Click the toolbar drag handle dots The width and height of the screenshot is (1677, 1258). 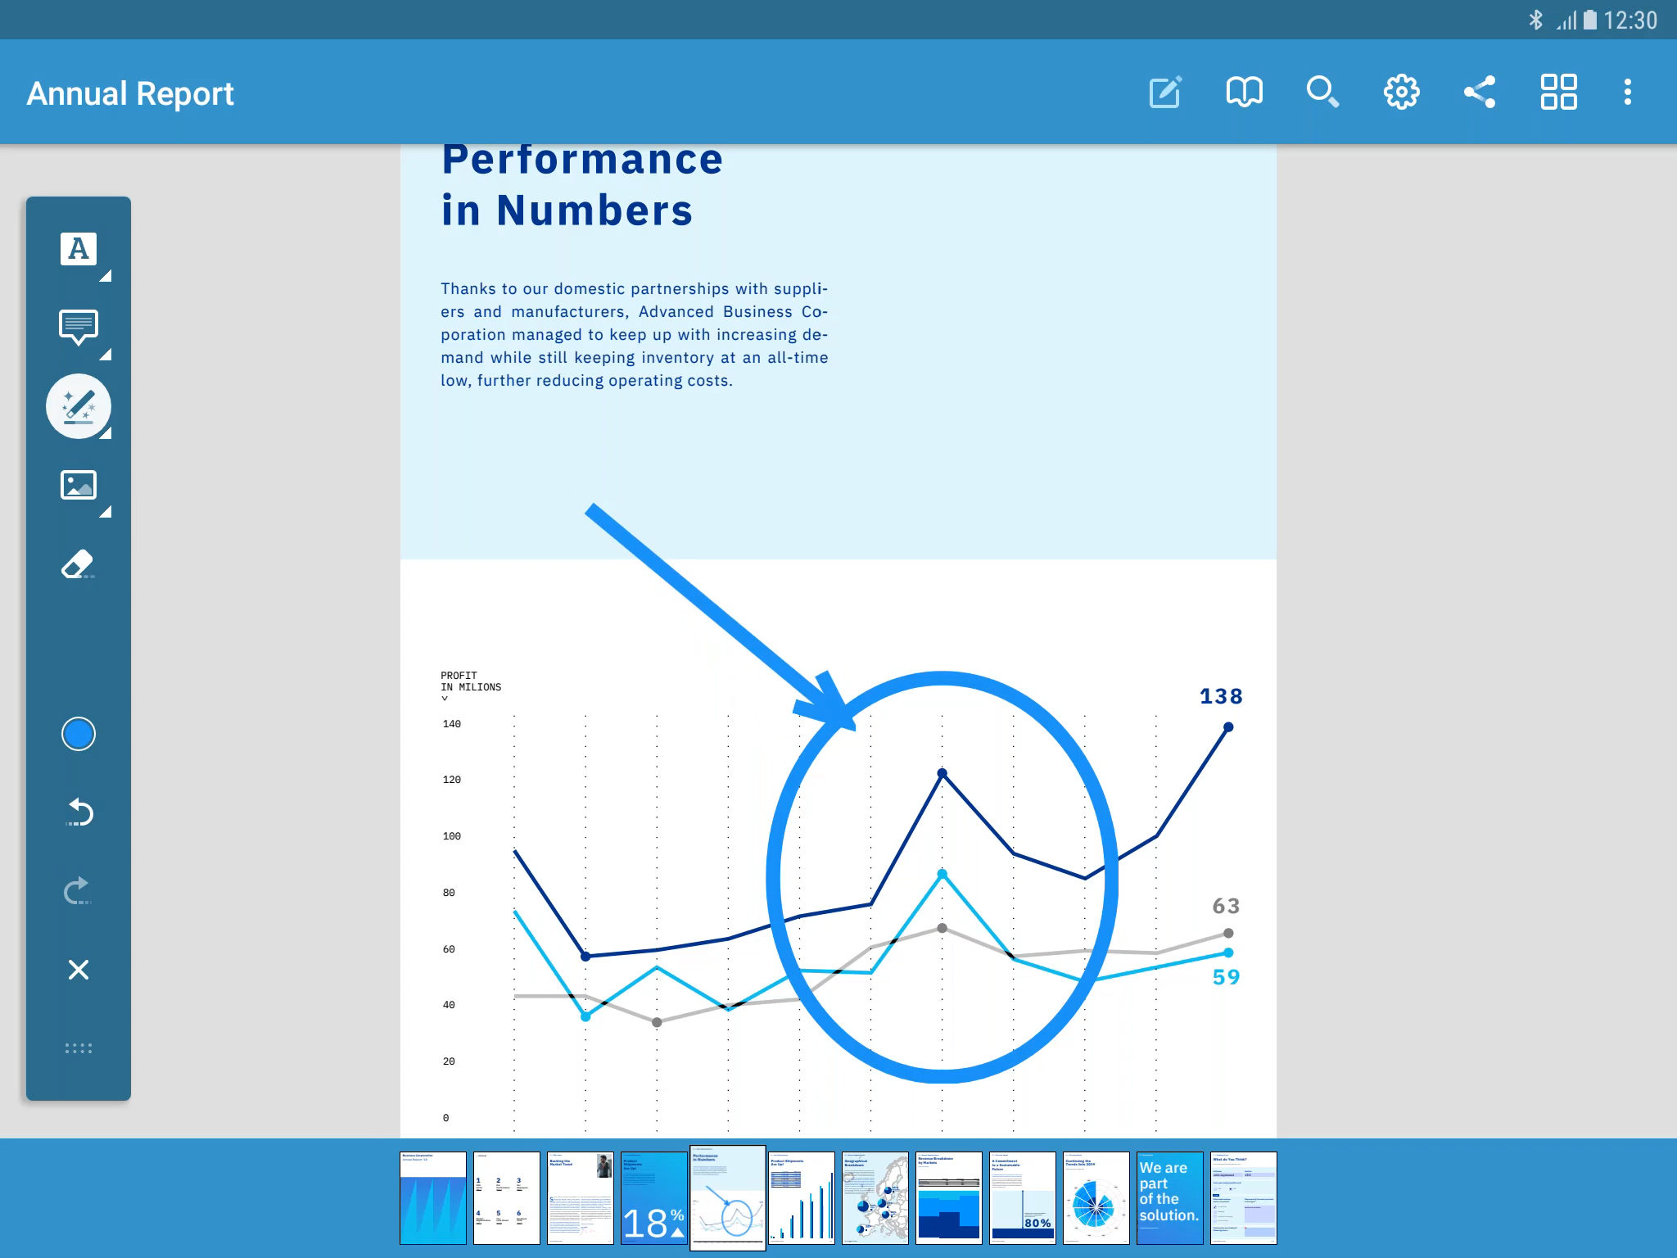click(x=78, y=1048)
